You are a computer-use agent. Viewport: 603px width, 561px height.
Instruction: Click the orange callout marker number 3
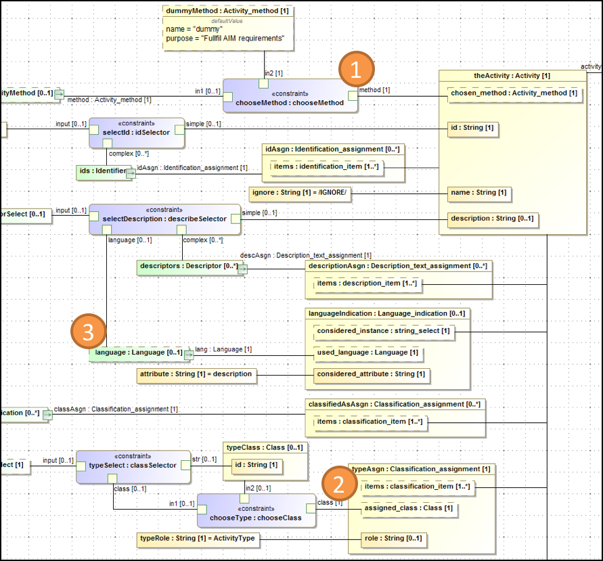[x=88, y=332]
